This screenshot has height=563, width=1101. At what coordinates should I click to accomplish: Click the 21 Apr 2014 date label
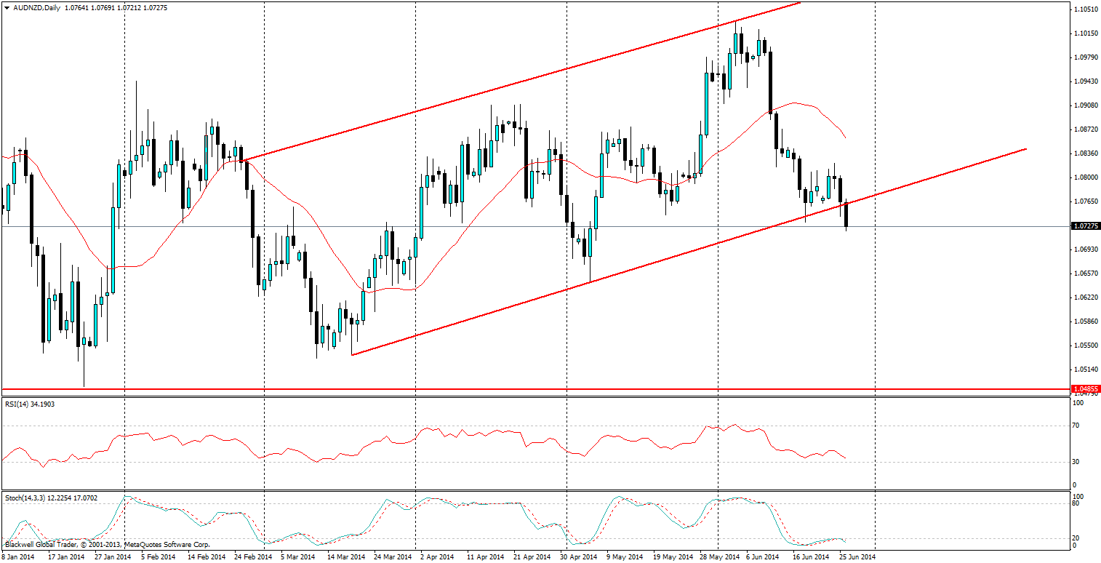[x=532, y=557]
